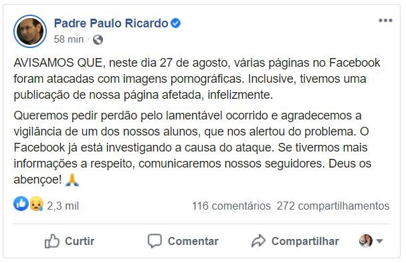Click the share arrow icon
This screenshot has width=406, height=263.
[258, 241]
